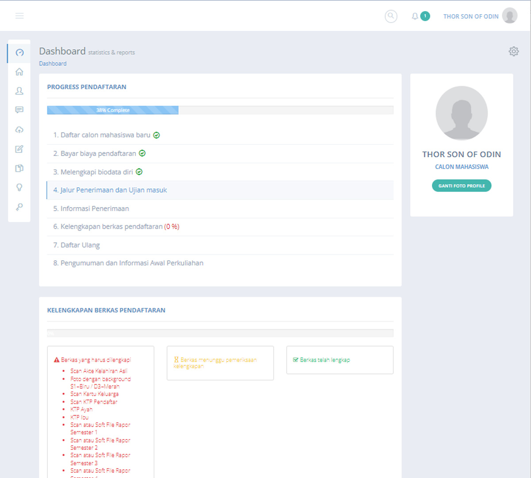The width and height of the screenshot is (531, 478).
Task: Open the key icon in sidebar
Action: pyautogui.click(x=19, y=207)
